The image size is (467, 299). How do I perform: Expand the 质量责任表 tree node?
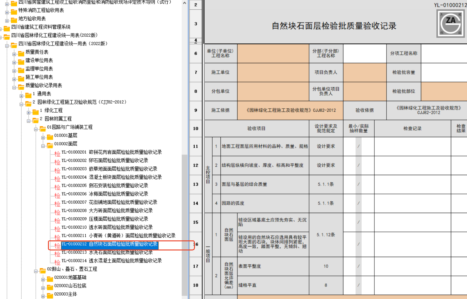click(x=14, y=54)
